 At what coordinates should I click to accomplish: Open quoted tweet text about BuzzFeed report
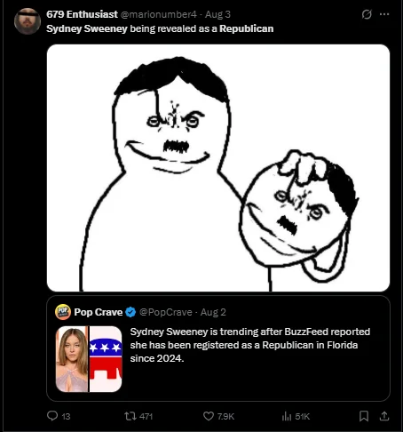250,345
